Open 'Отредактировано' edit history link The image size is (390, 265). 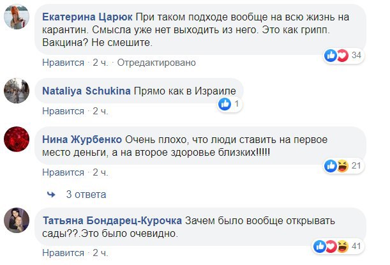click(x=157, y=63)
